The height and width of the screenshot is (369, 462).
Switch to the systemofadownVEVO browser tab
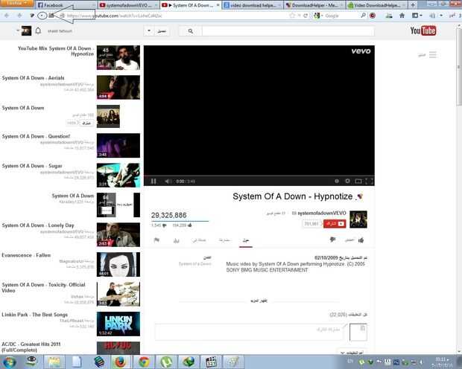point(128,5)
